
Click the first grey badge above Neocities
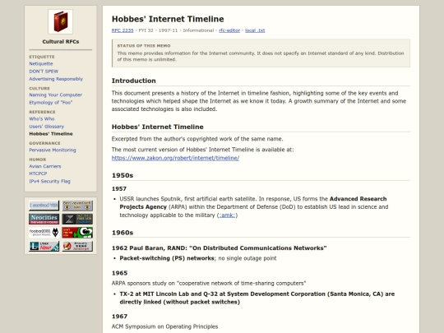coord(44,206)
